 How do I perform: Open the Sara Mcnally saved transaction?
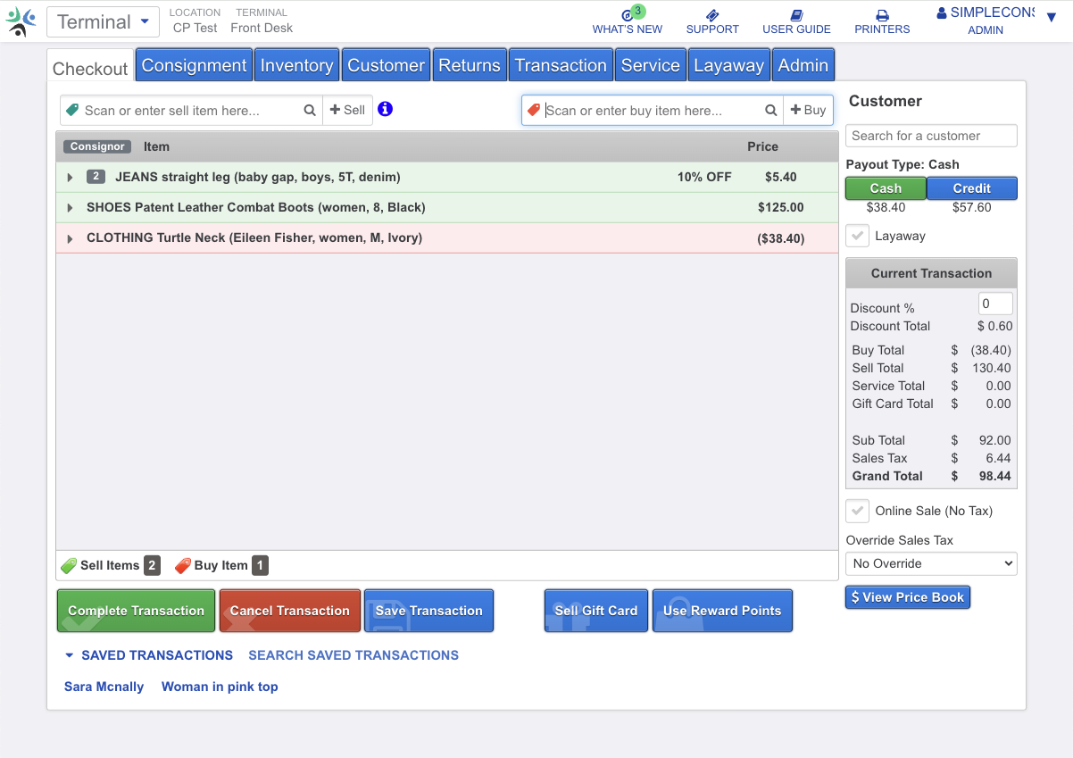(104, 686)
